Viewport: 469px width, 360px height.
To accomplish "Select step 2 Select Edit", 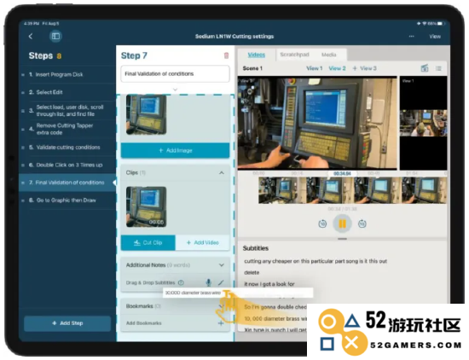I will (67, 92).
